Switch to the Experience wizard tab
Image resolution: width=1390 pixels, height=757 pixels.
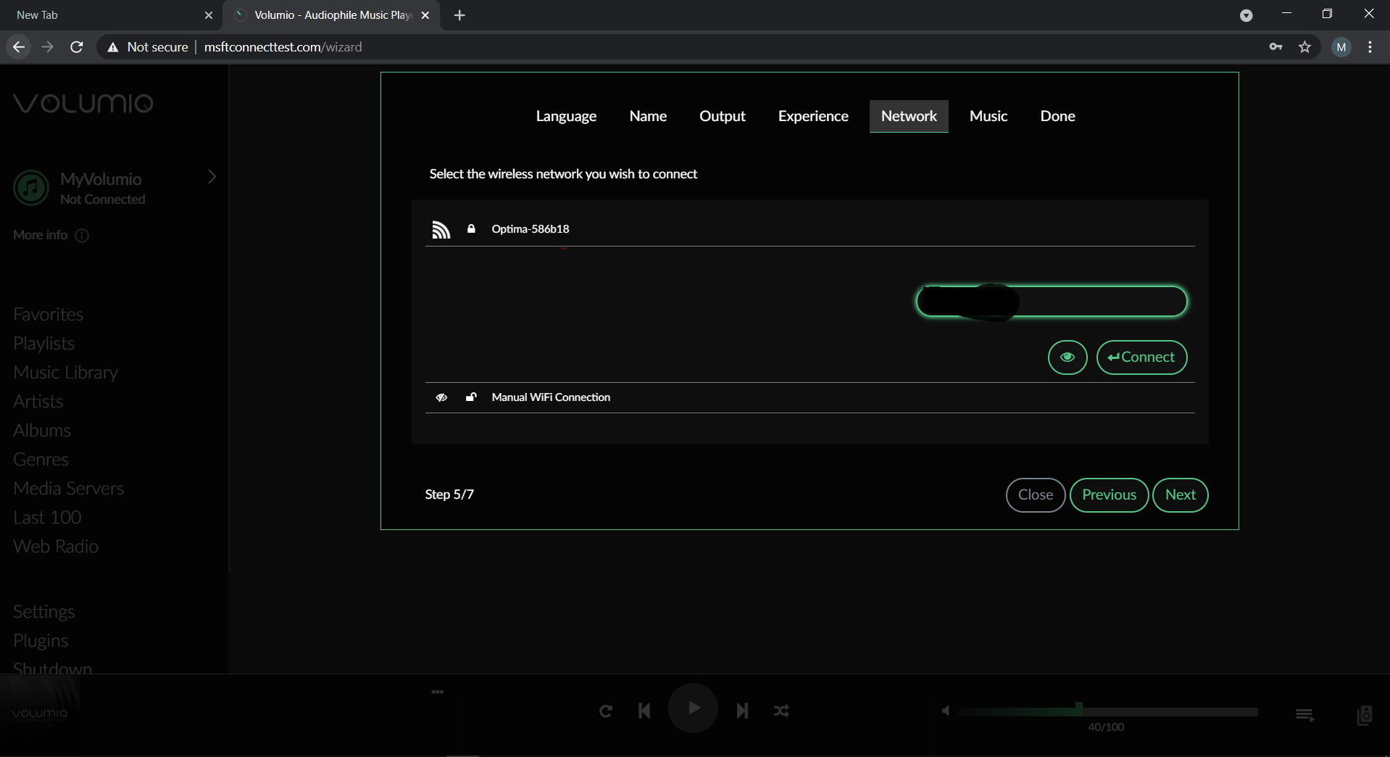(x=813, y=116)
